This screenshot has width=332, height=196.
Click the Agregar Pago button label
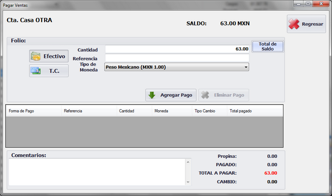(176, 95)
